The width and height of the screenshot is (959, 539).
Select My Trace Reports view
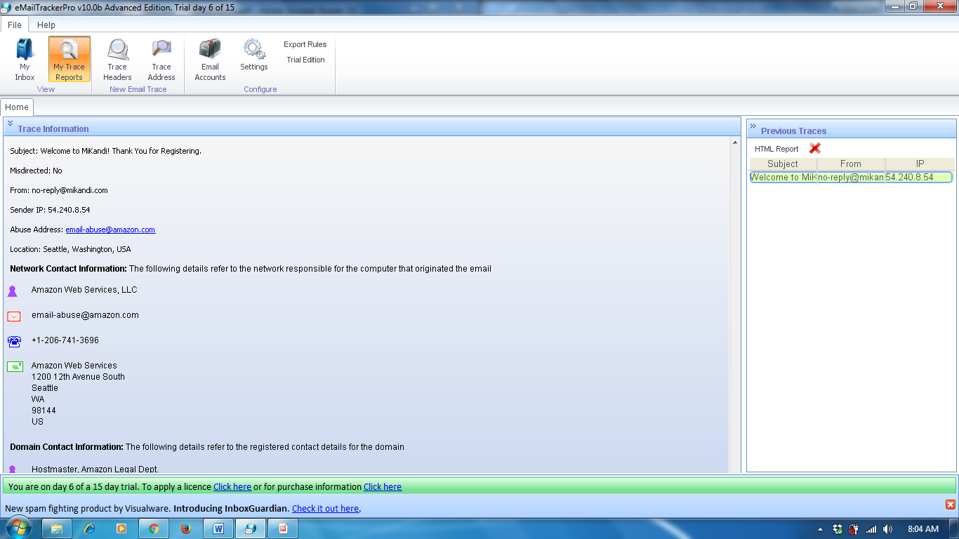click(68, 60)
